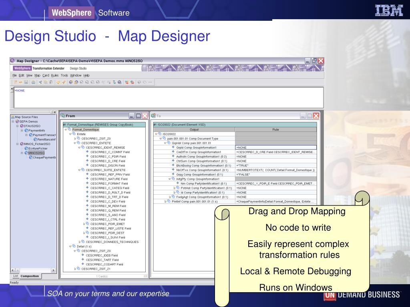Screen dimensions: 410x307
Task: Select CESCRREC_M_REM Field row
Action: pyautogui.click(x=108, y=206)
